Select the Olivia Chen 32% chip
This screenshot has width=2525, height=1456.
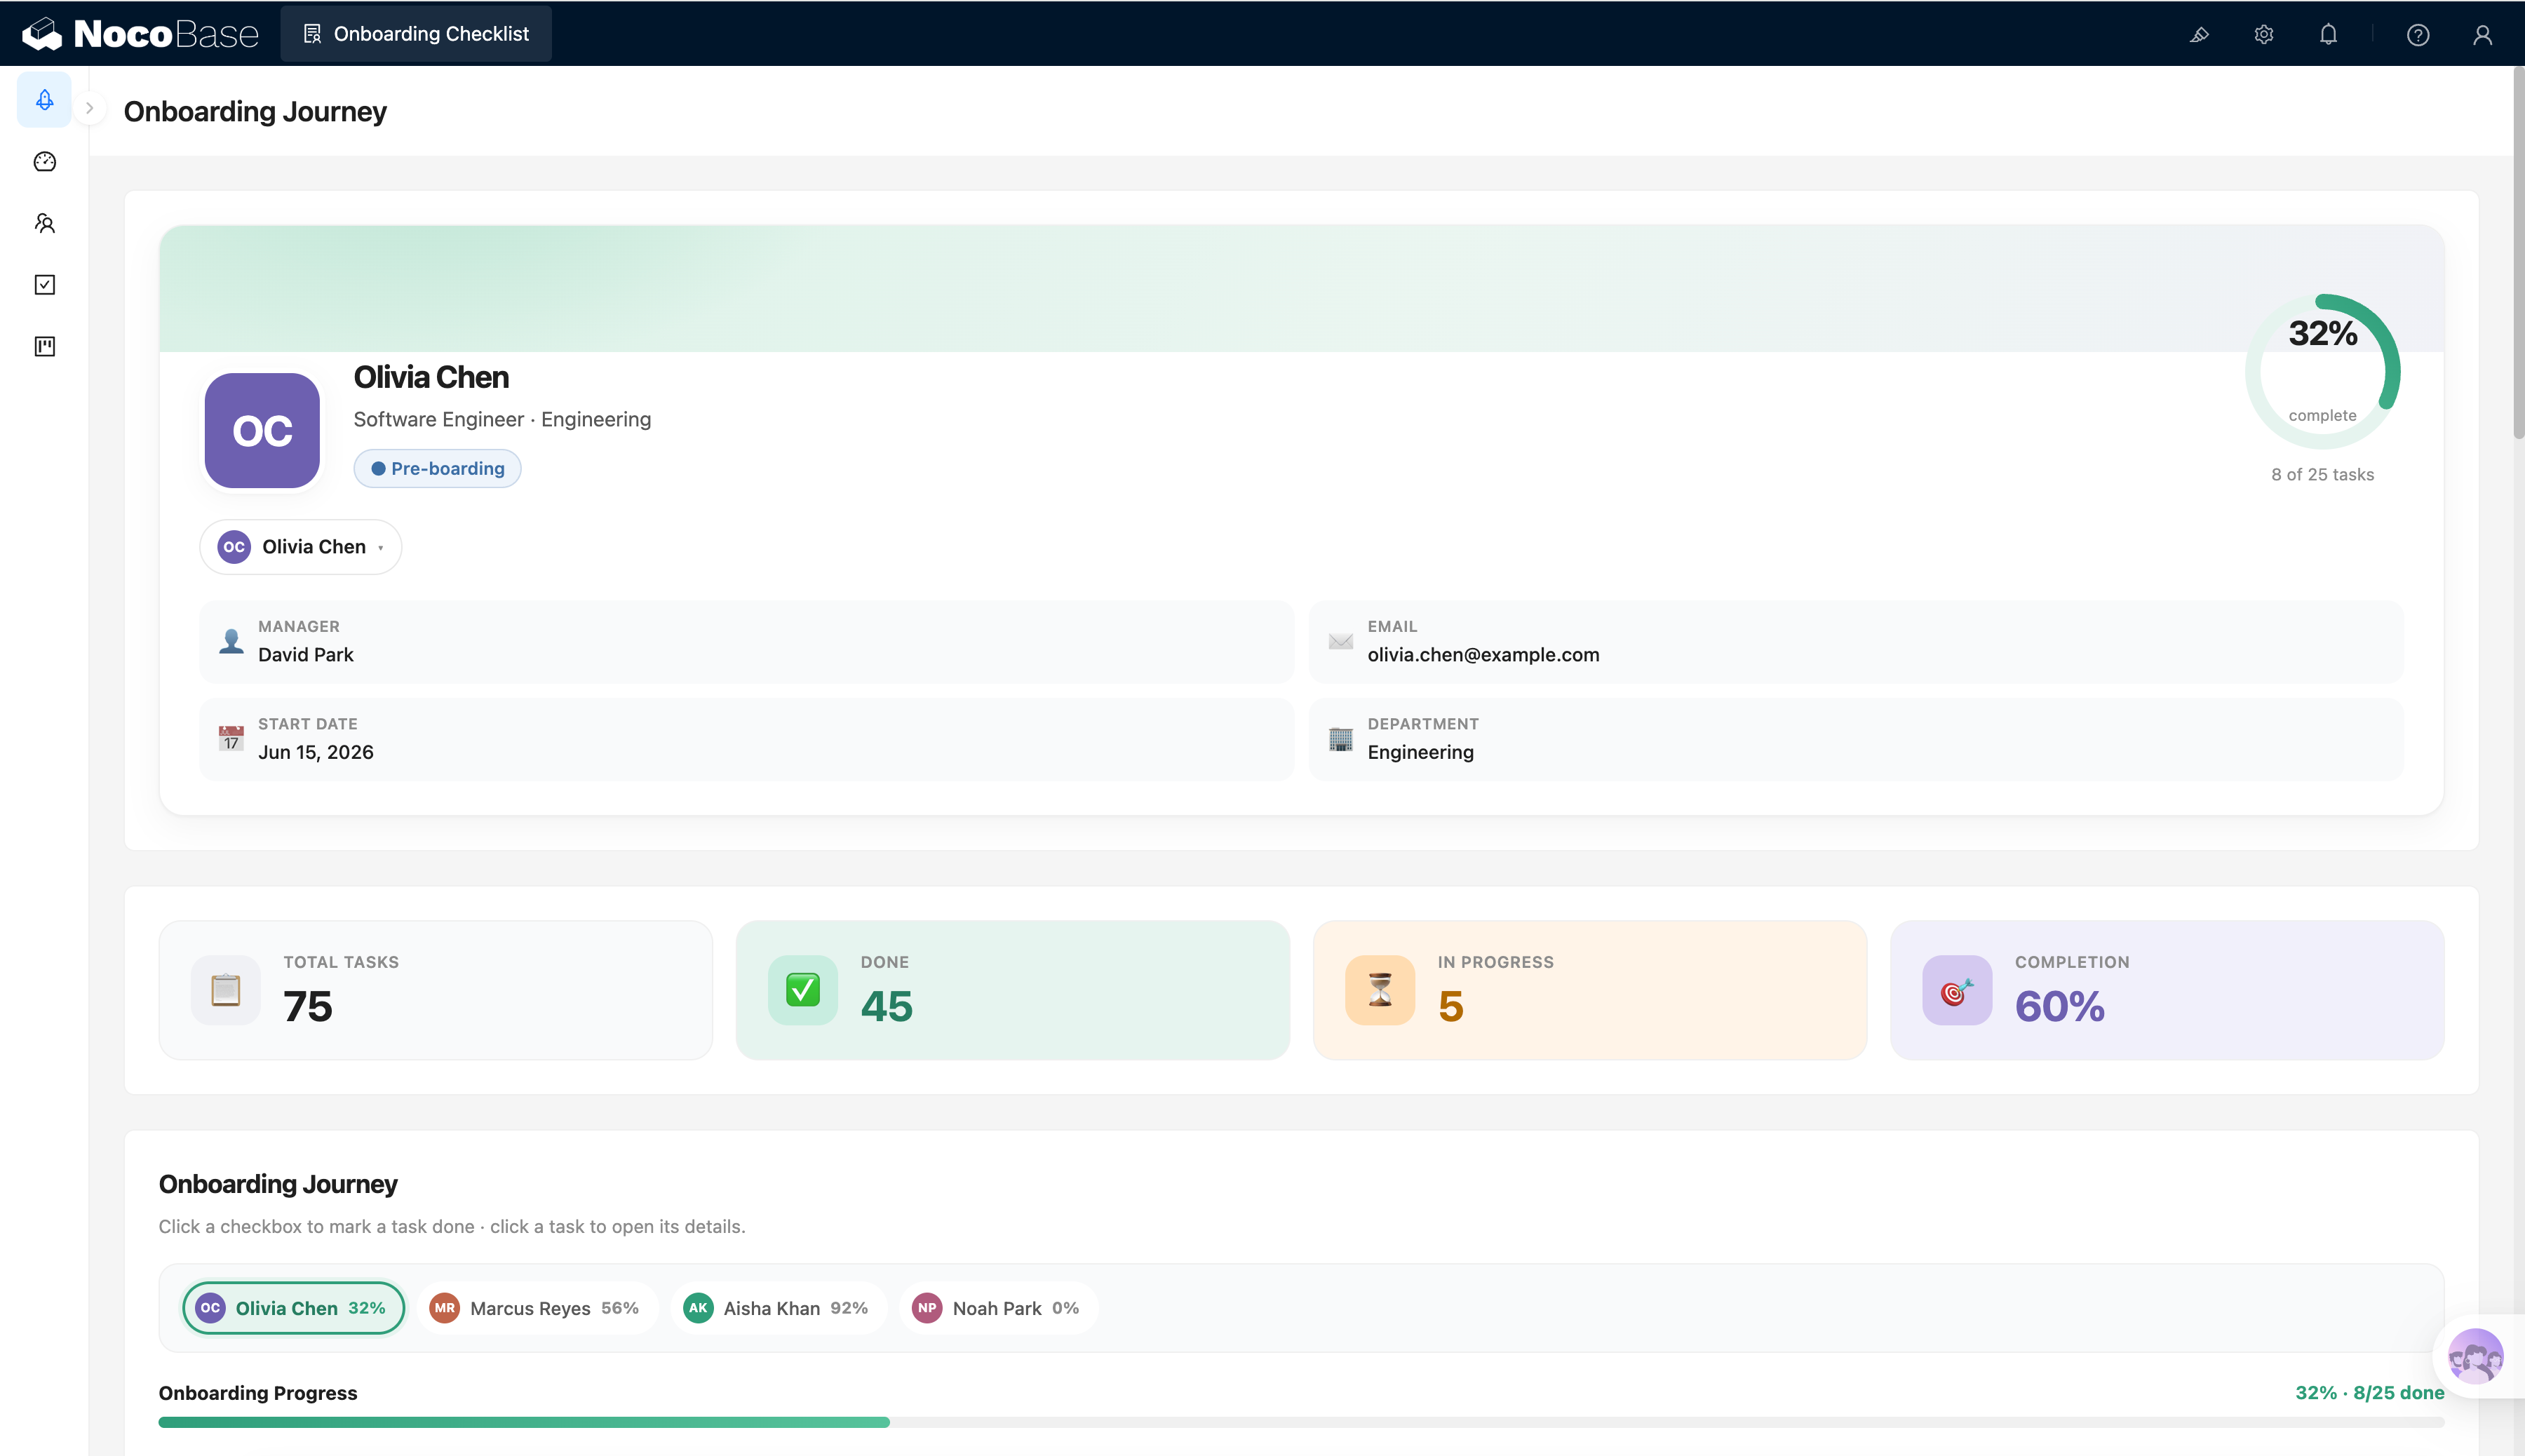point(293,1308)
